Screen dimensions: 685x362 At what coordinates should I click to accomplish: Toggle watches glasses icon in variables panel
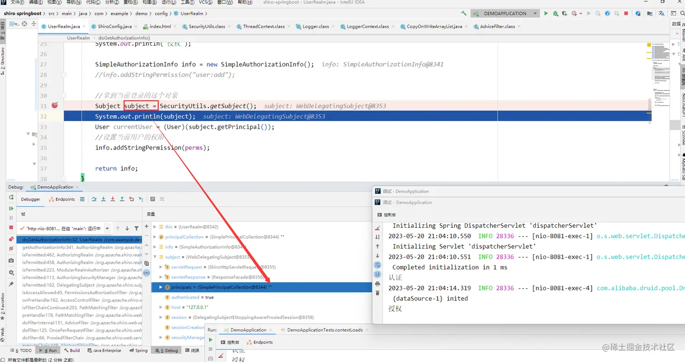(146, 273)
